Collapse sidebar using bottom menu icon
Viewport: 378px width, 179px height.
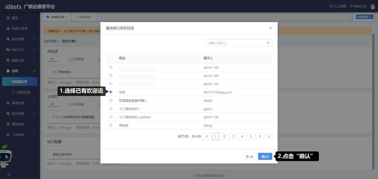(9, 174)
